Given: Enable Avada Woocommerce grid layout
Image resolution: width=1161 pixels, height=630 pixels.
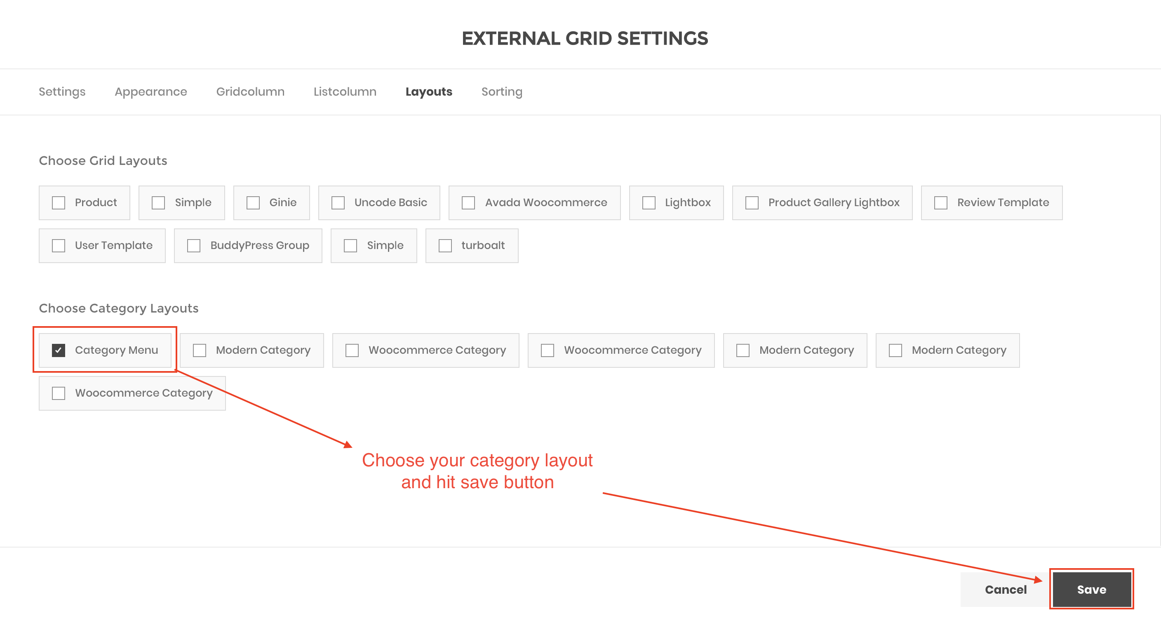Looking at the screenshot, I should click(468, 203).
